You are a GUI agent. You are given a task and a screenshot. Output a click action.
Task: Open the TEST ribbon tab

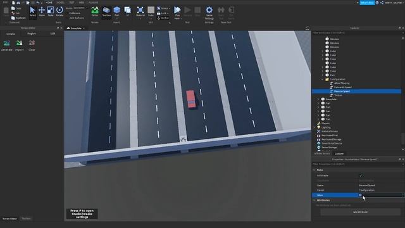[72, 3]
